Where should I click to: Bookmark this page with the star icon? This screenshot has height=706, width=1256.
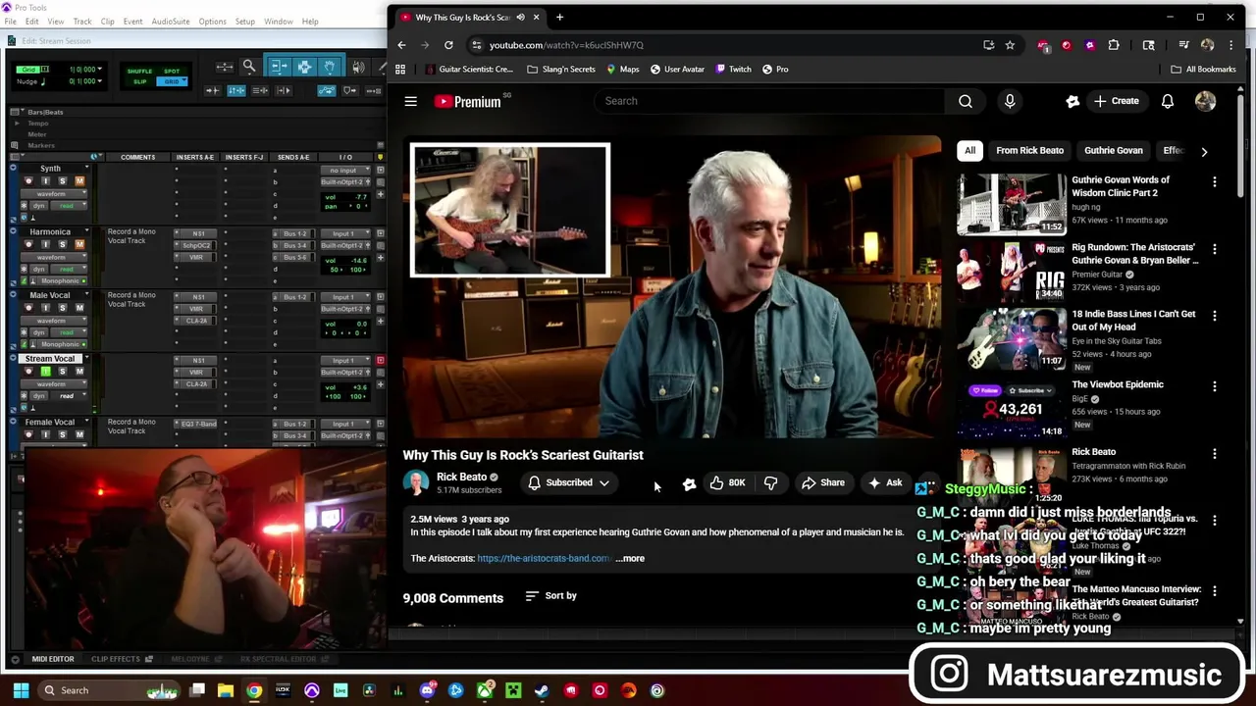1010,45
